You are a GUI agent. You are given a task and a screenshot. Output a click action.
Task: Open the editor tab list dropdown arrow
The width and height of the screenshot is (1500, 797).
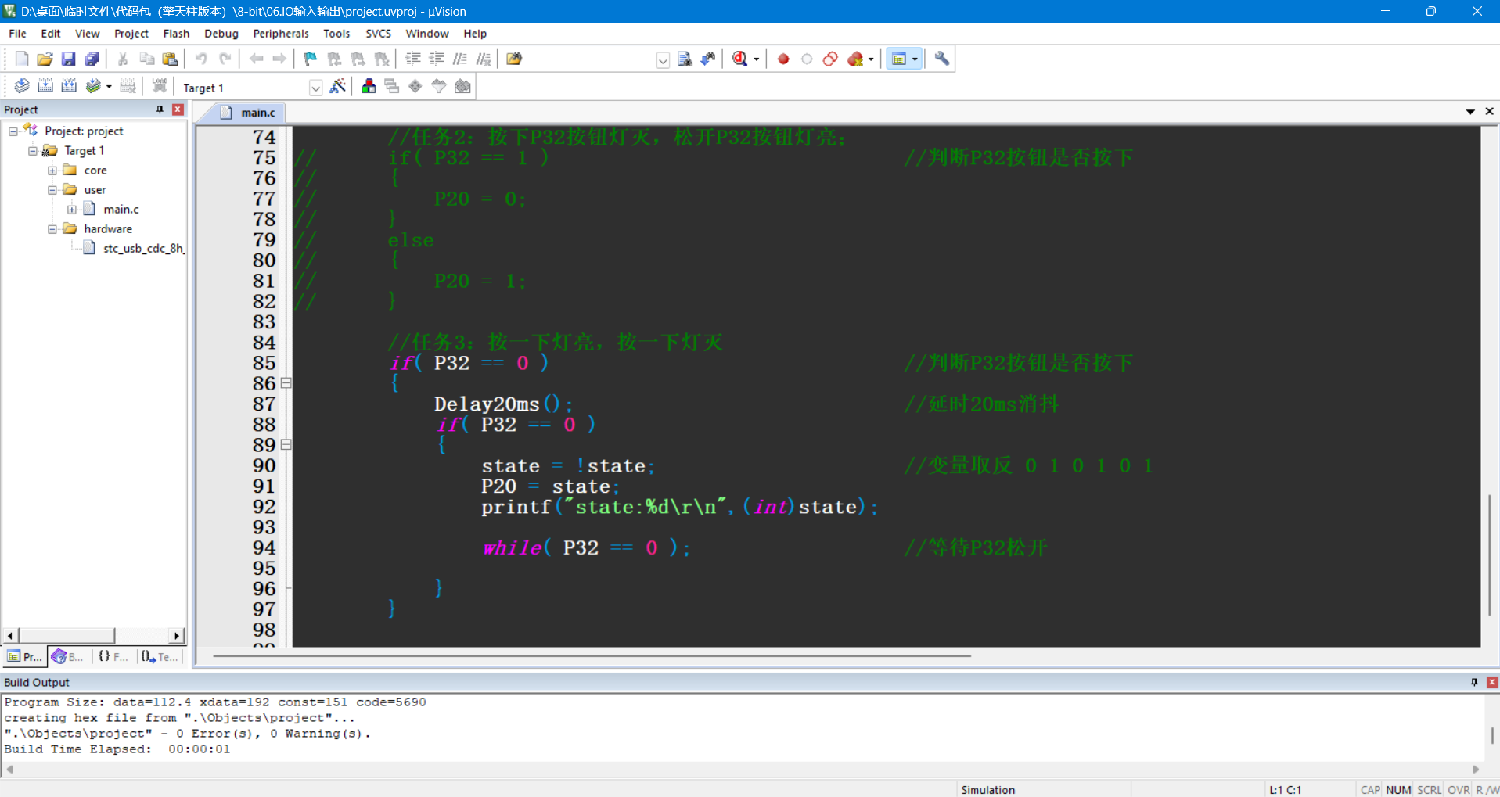[x=1470, y=112]
